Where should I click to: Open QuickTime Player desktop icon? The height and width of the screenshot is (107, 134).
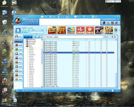[x=5, y=72]
